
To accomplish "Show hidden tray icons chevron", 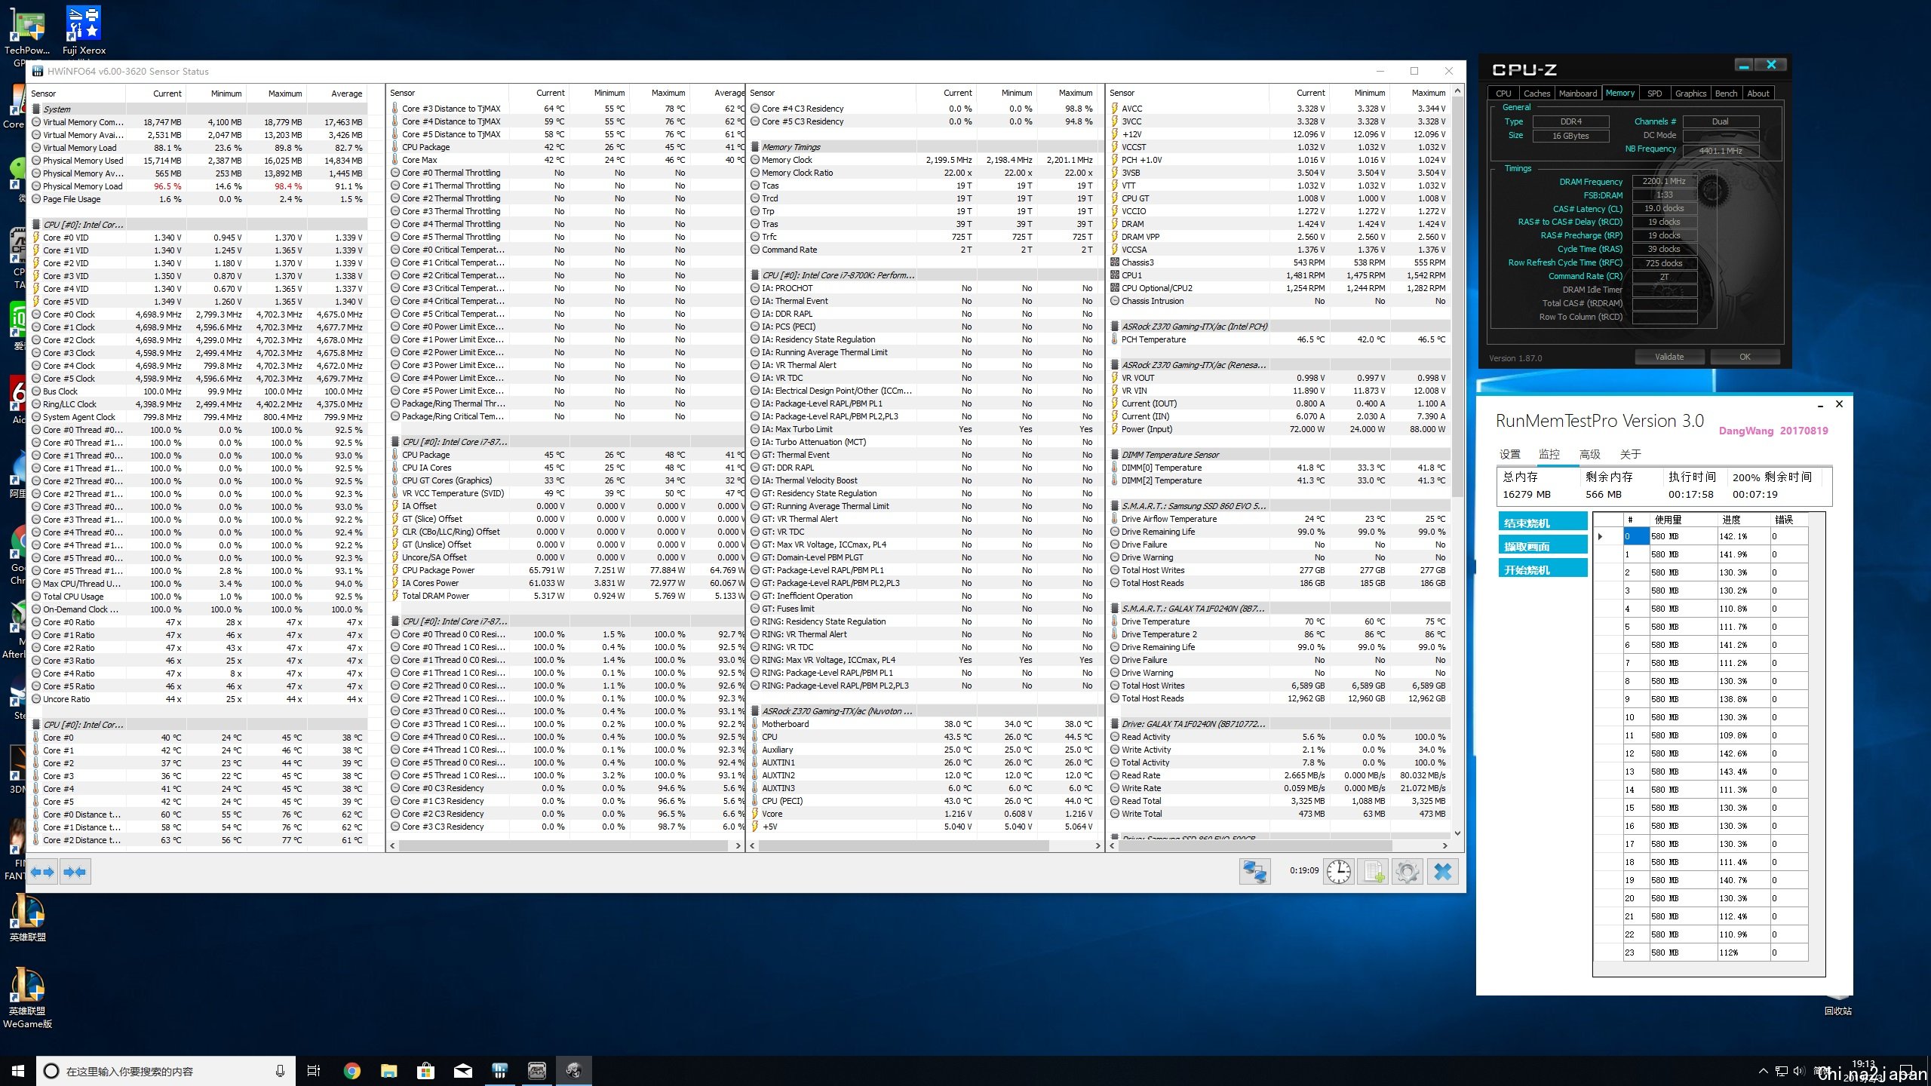I will [1763, 1071].
